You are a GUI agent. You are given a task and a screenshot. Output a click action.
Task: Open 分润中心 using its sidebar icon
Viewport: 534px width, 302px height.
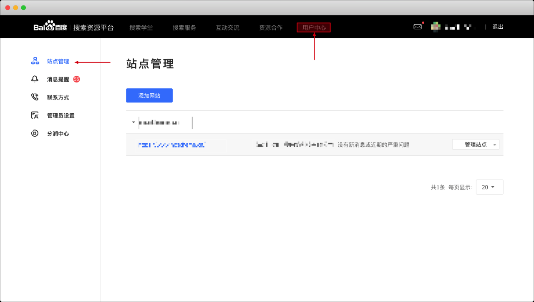(35, 133)
